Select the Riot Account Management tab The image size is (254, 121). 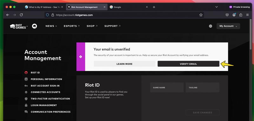coord(87,7)
